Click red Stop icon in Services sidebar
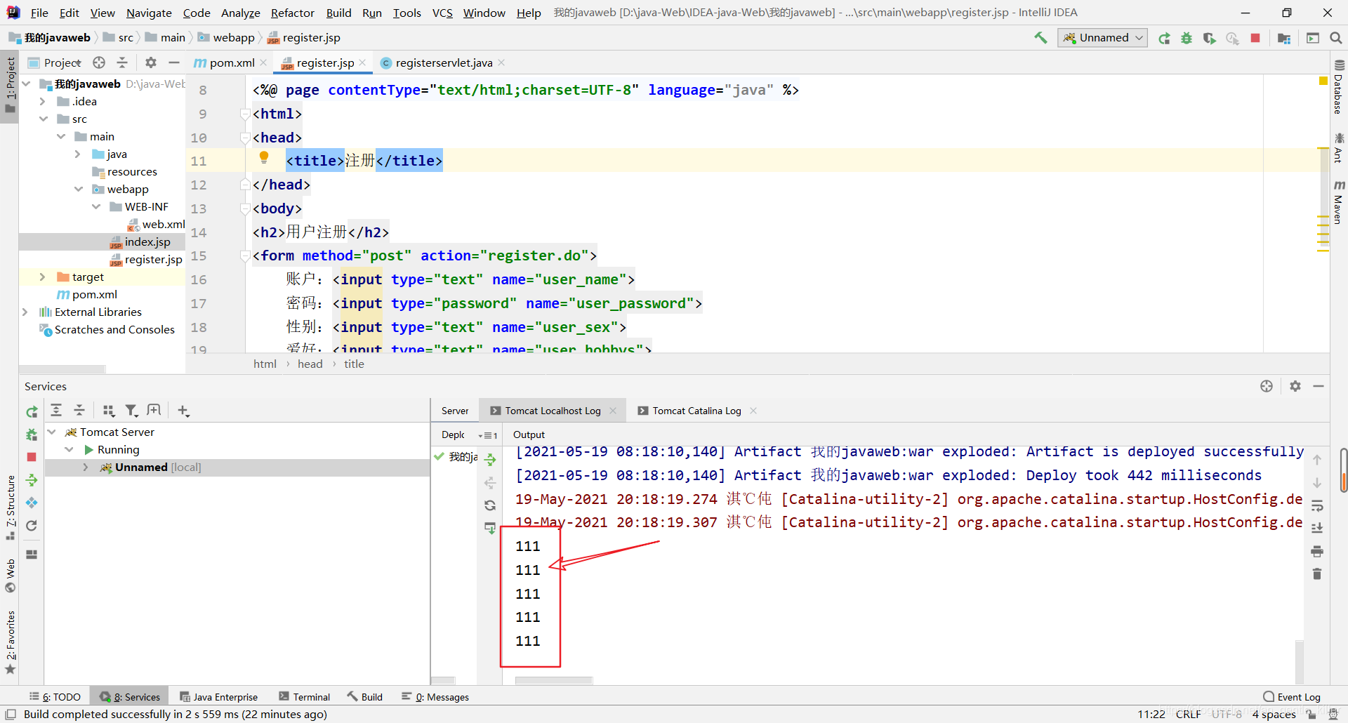The image size is (1348, 723). pyautogui.click(x=32, y=457)
